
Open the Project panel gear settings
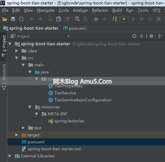click(x=152, y=36)
